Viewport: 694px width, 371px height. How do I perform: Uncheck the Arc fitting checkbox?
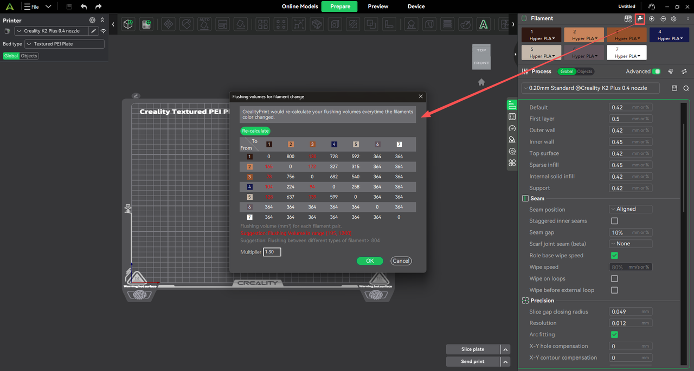pyautogui.click(x=614, y=335)
